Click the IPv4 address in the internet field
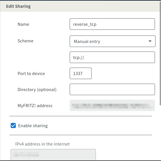This screenshot has height=161, width=161. pos(53,154)
